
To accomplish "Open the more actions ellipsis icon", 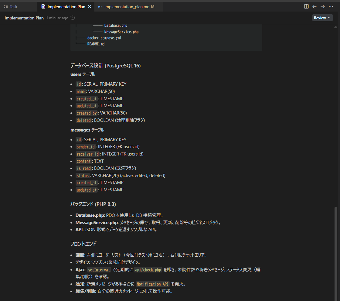I will 331,6.
